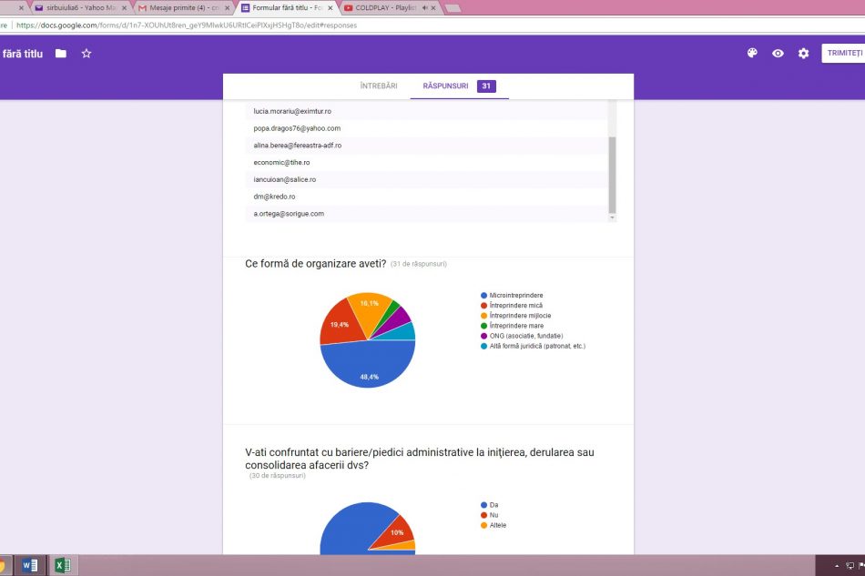
Task: Star the form with the star icon
Action: pyautogui.click(x=86, y=54)
